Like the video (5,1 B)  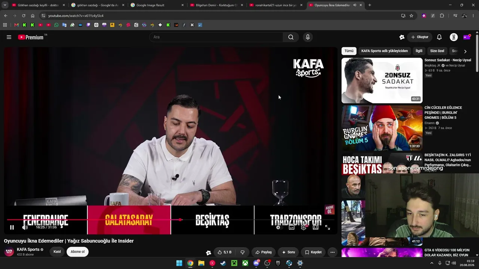tap(225, 252)
